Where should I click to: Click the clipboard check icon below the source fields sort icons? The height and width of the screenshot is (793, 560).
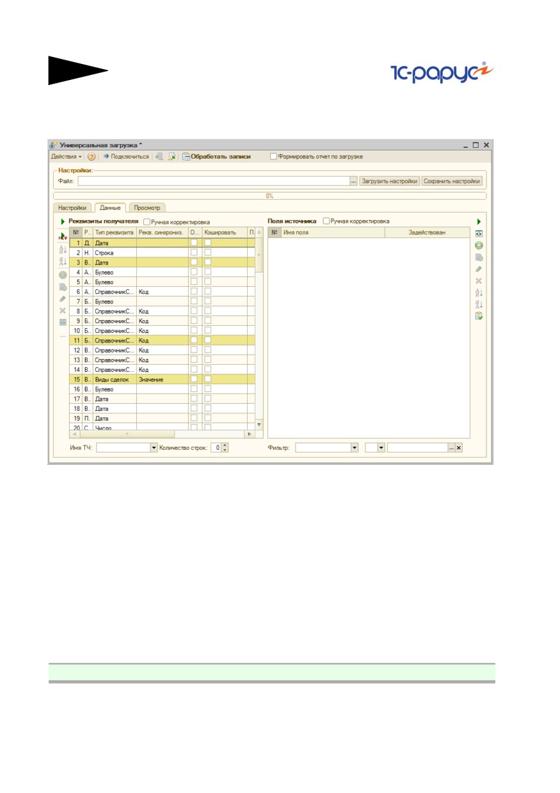point(479,316)
